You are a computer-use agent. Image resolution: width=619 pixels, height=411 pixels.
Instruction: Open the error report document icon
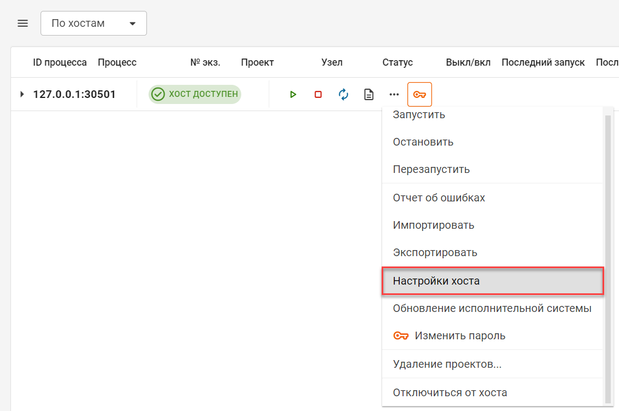(369, 95)
